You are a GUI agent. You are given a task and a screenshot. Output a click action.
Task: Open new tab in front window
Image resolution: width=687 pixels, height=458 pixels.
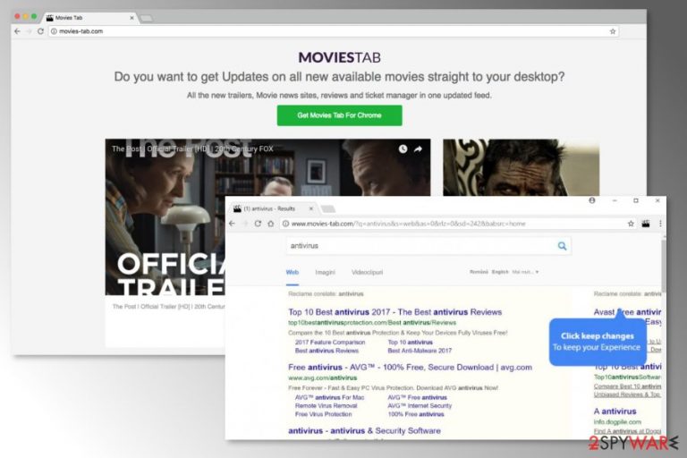click(327, 208)
